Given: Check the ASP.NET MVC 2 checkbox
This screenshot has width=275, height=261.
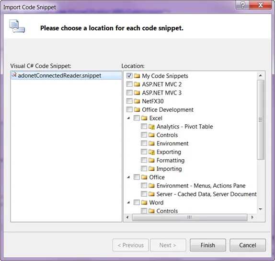Looking at the screenshot, I should (129, 84).
